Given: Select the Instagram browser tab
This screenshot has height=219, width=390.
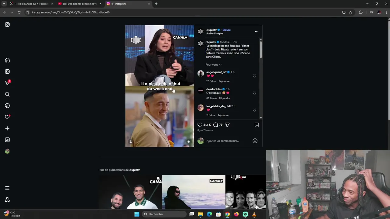Looking at the screenshot, I should coord(128,4).
